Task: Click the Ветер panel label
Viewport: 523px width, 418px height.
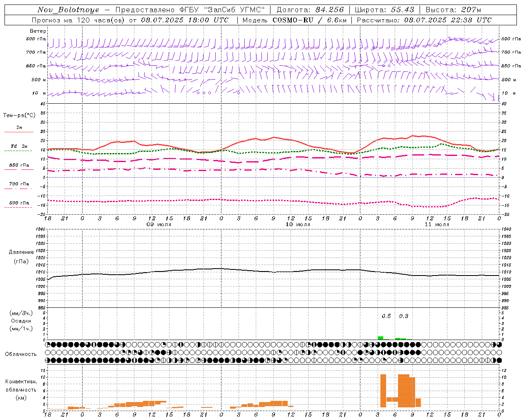Action: (x=38, y=31)
